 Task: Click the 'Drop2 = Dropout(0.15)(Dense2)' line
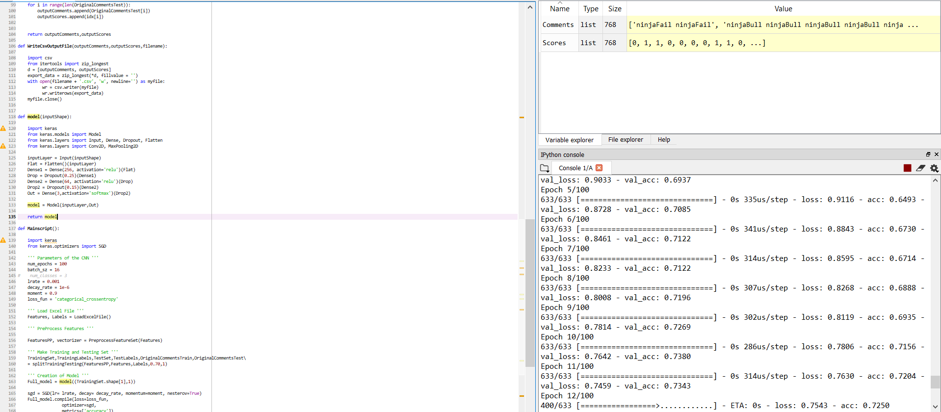pyautogui.click(x=63, y=187)
